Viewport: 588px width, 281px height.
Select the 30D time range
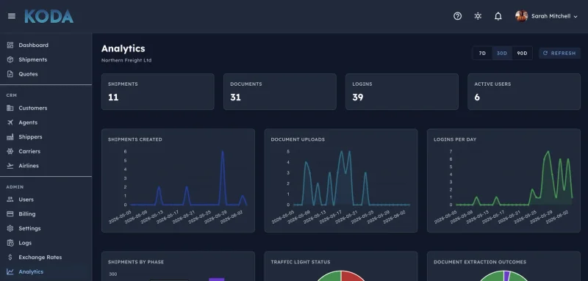502,53
